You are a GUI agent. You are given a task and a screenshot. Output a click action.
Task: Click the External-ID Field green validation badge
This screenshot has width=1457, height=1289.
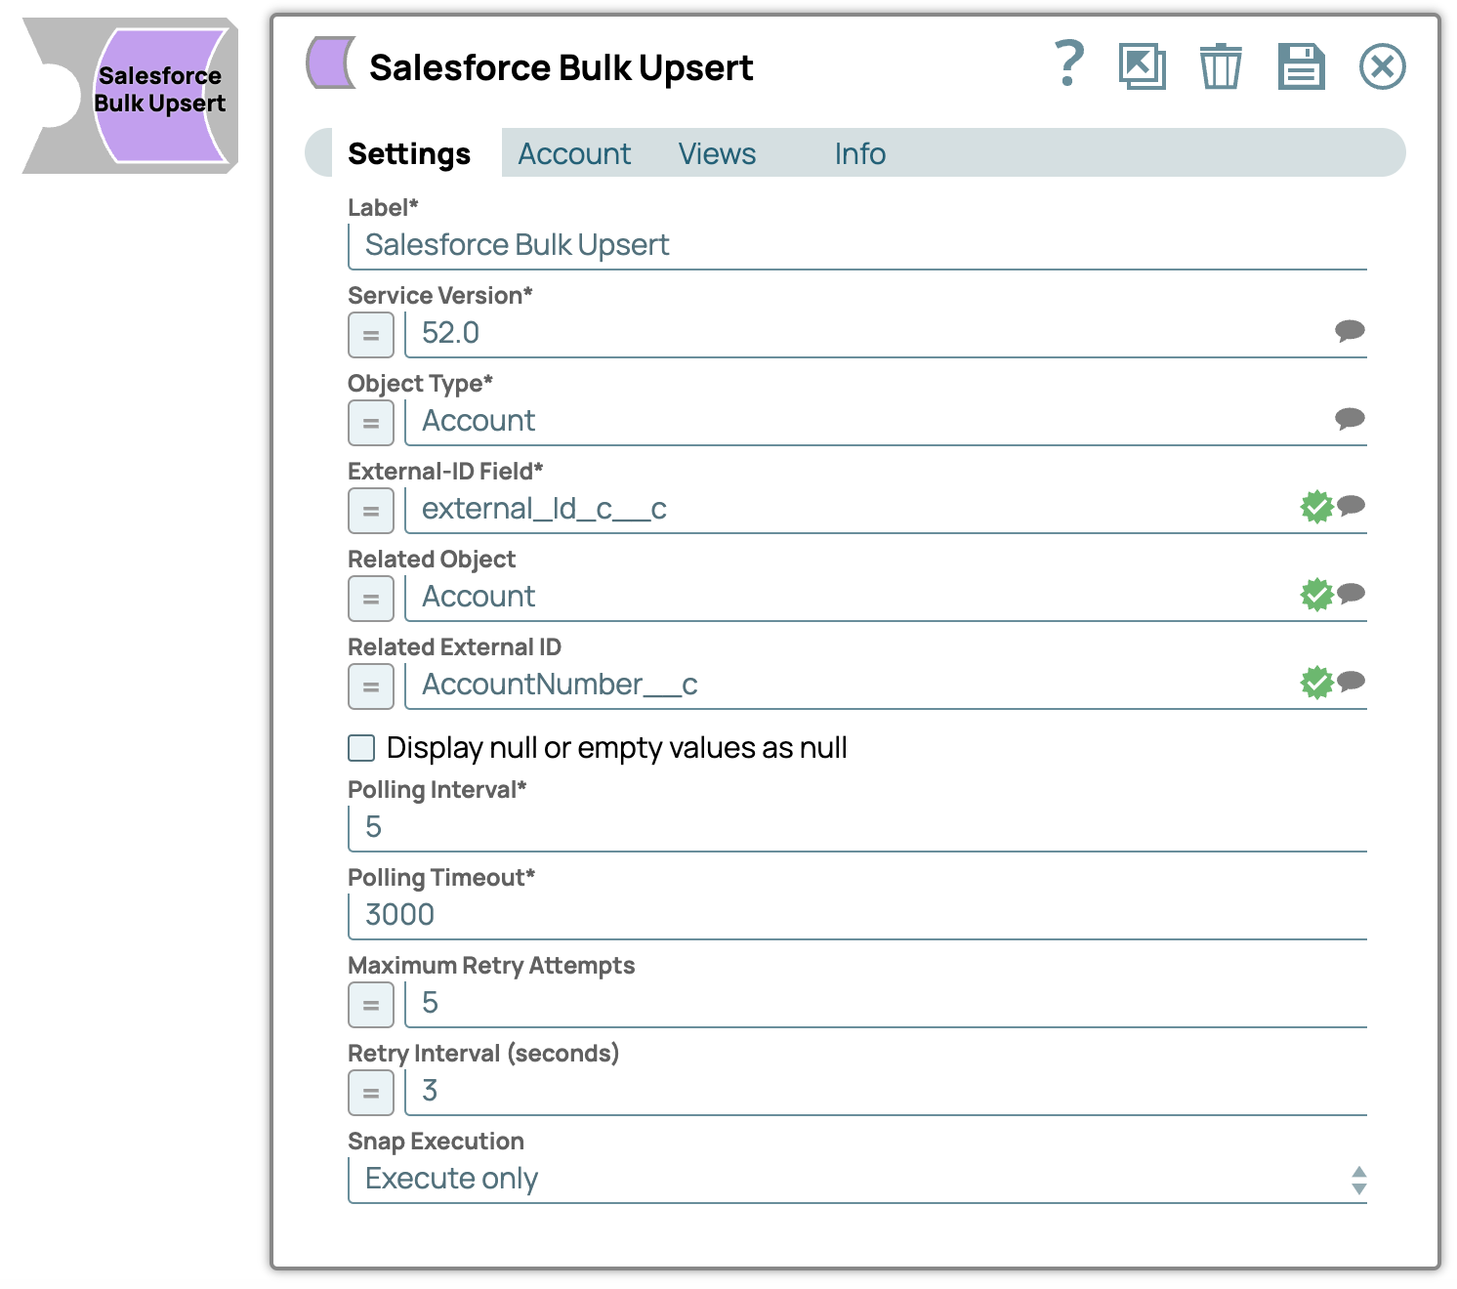(1316, 507)
